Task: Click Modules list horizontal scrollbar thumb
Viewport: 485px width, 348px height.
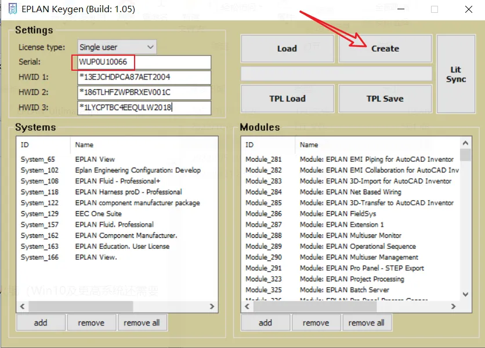Action: 315,307
